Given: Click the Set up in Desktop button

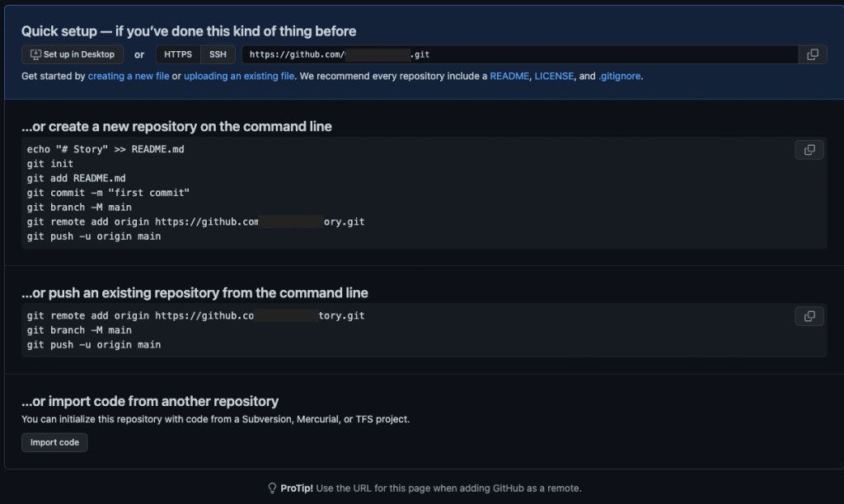Looking at the screenshot, I should (x=73, y=54).
